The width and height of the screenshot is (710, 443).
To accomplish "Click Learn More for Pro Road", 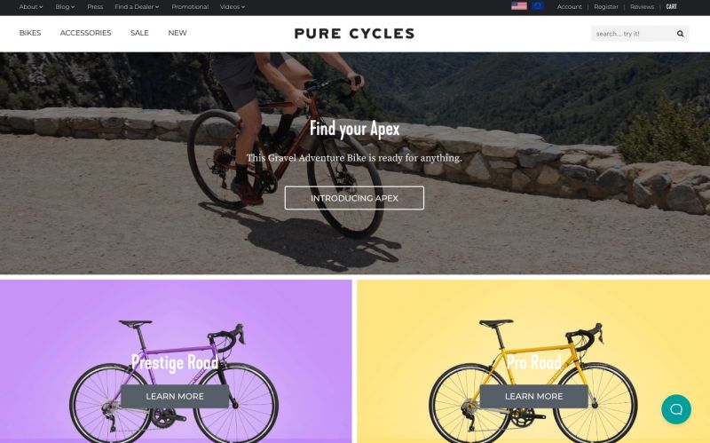I will pos(534,396).
